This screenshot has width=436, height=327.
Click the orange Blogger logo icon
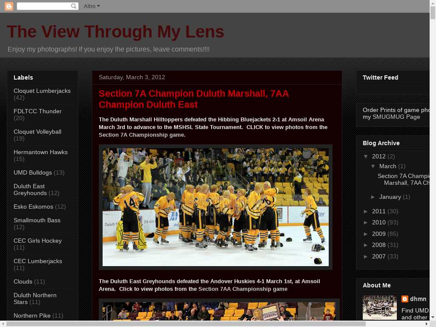(x=9, y=6)
